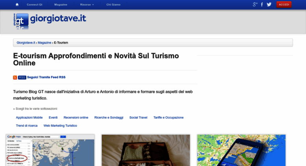Open the Magazine nav item

(61, 4)
